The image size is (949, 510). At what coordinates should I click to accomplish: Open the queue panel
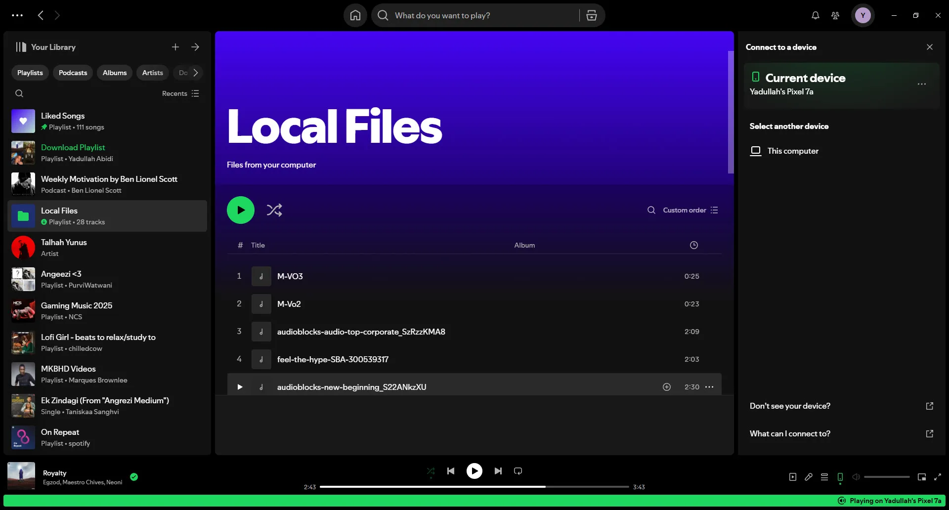click(824, 477)
